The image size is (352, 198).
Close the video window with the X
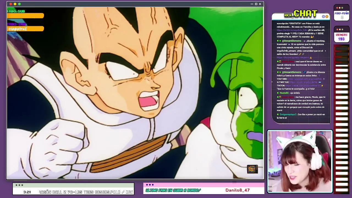pyautogui.click(x=260, y=4)
